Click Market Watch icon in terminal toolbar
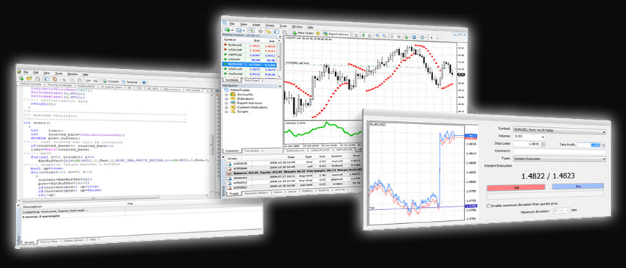This screenshot has width=626, height=268. (252, 31)
